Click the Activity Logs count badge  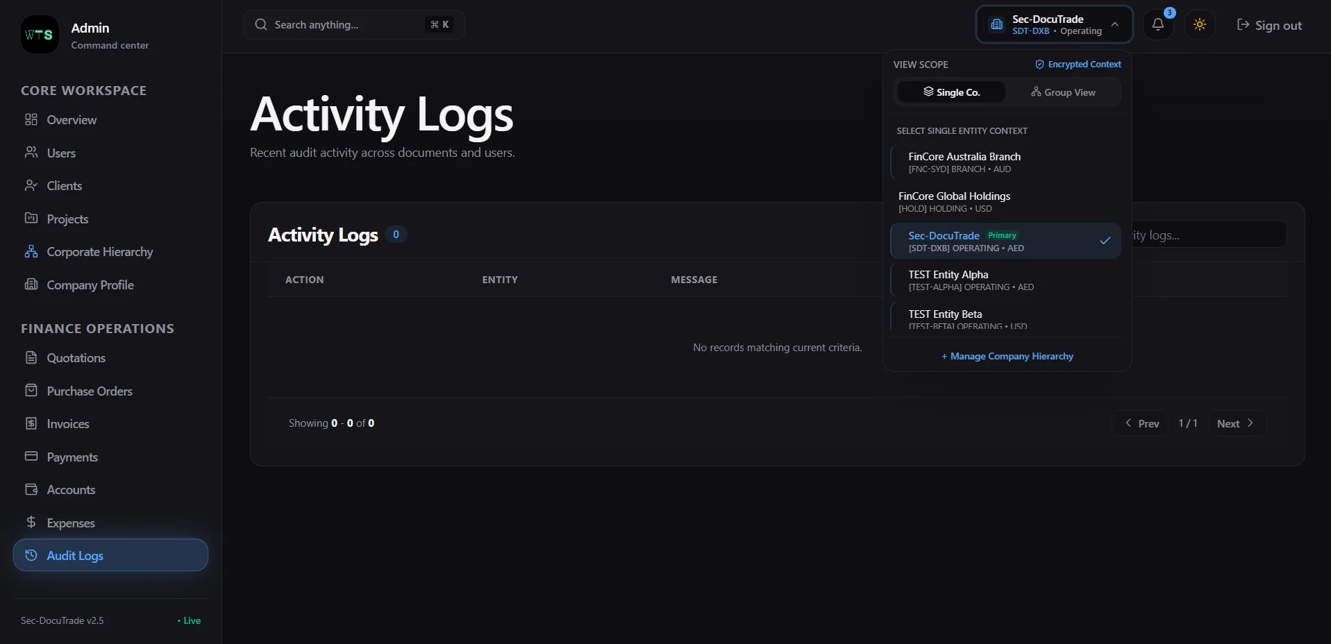[396, 235]
